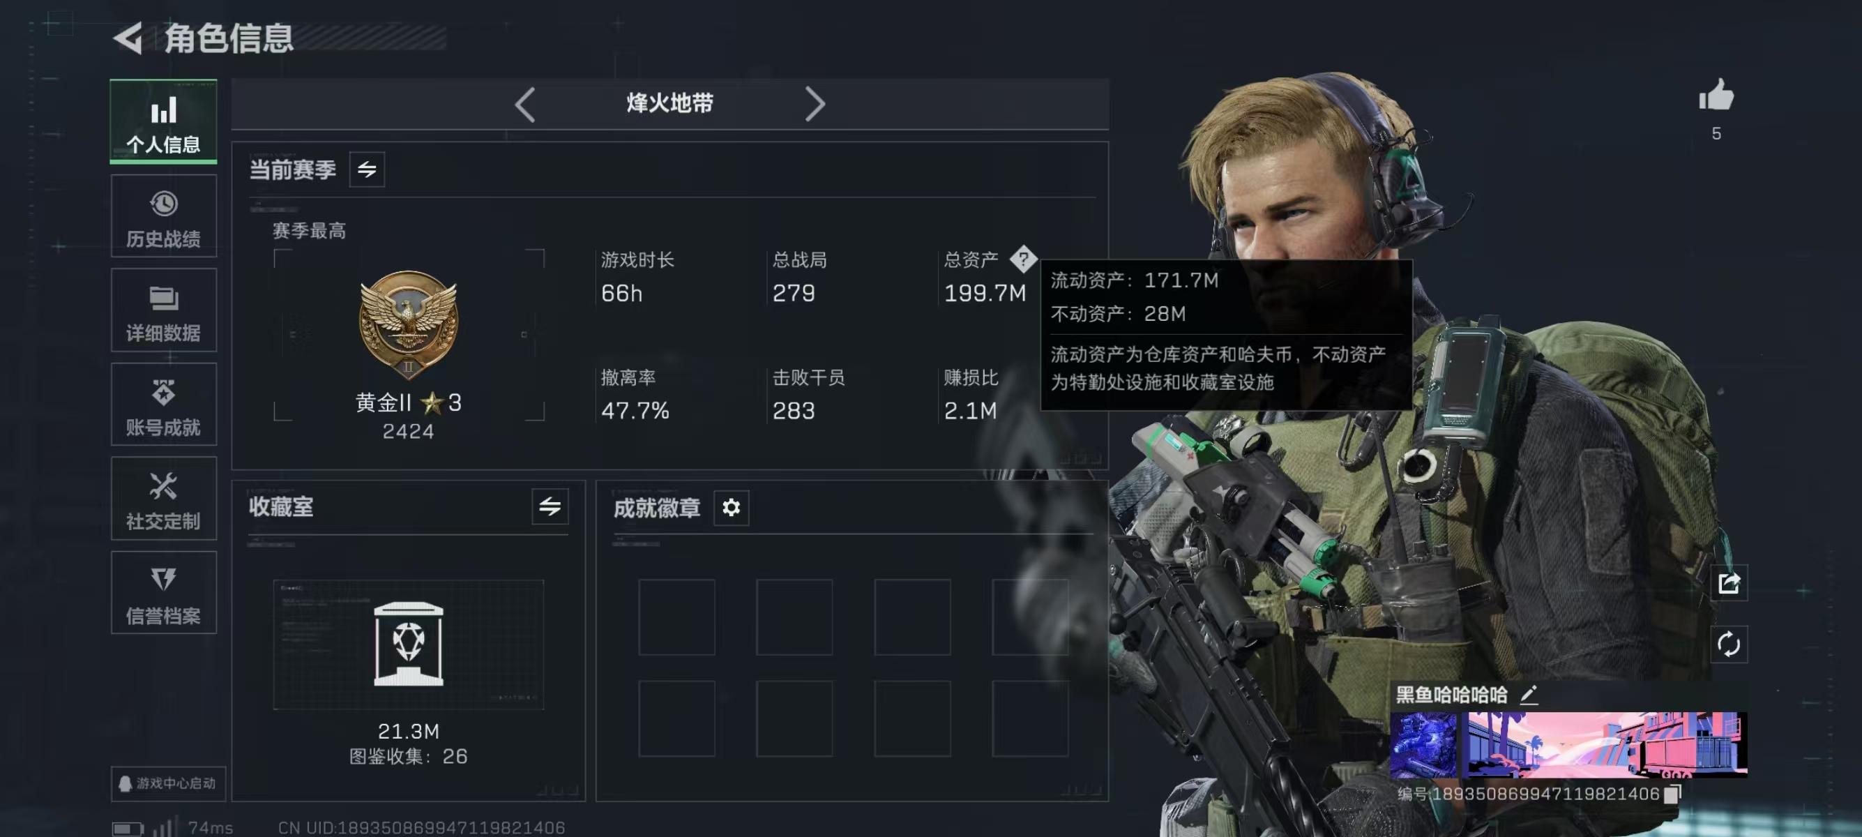This screenshot has width=1862, height=837.
Task: Click the 游戏中心启动 button
Action: tap(167, 783)
